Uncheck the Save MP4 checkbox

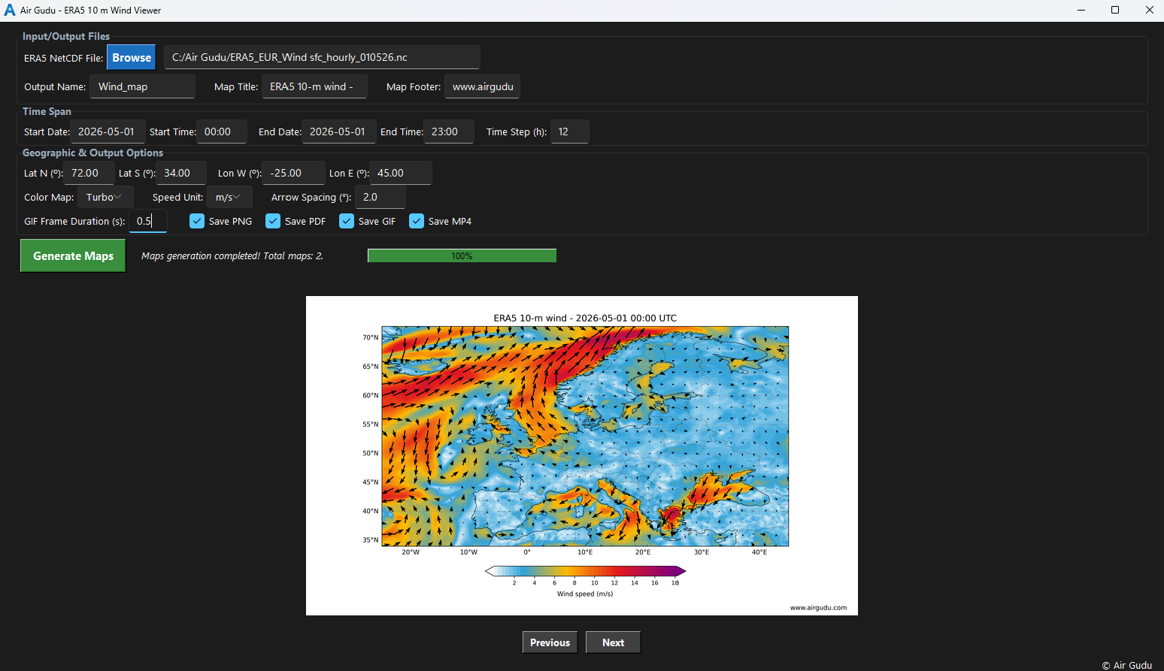417,221
